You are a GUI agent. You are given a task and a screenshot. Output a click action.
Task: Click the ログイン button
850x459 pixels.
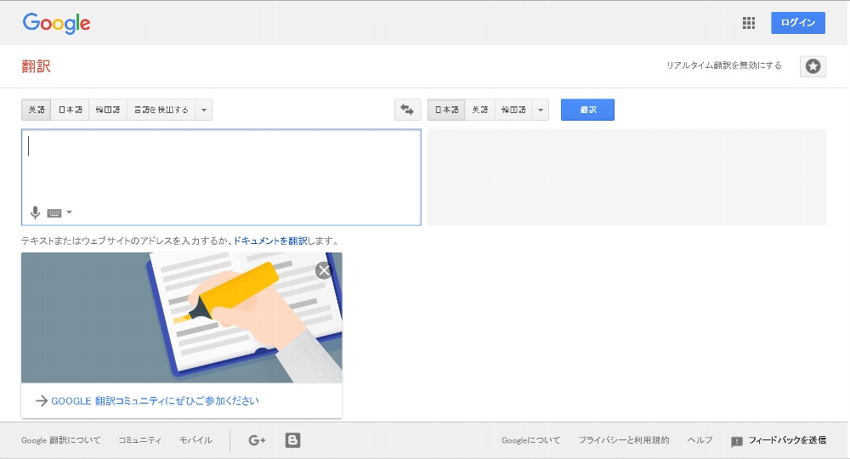pos(798,23)
